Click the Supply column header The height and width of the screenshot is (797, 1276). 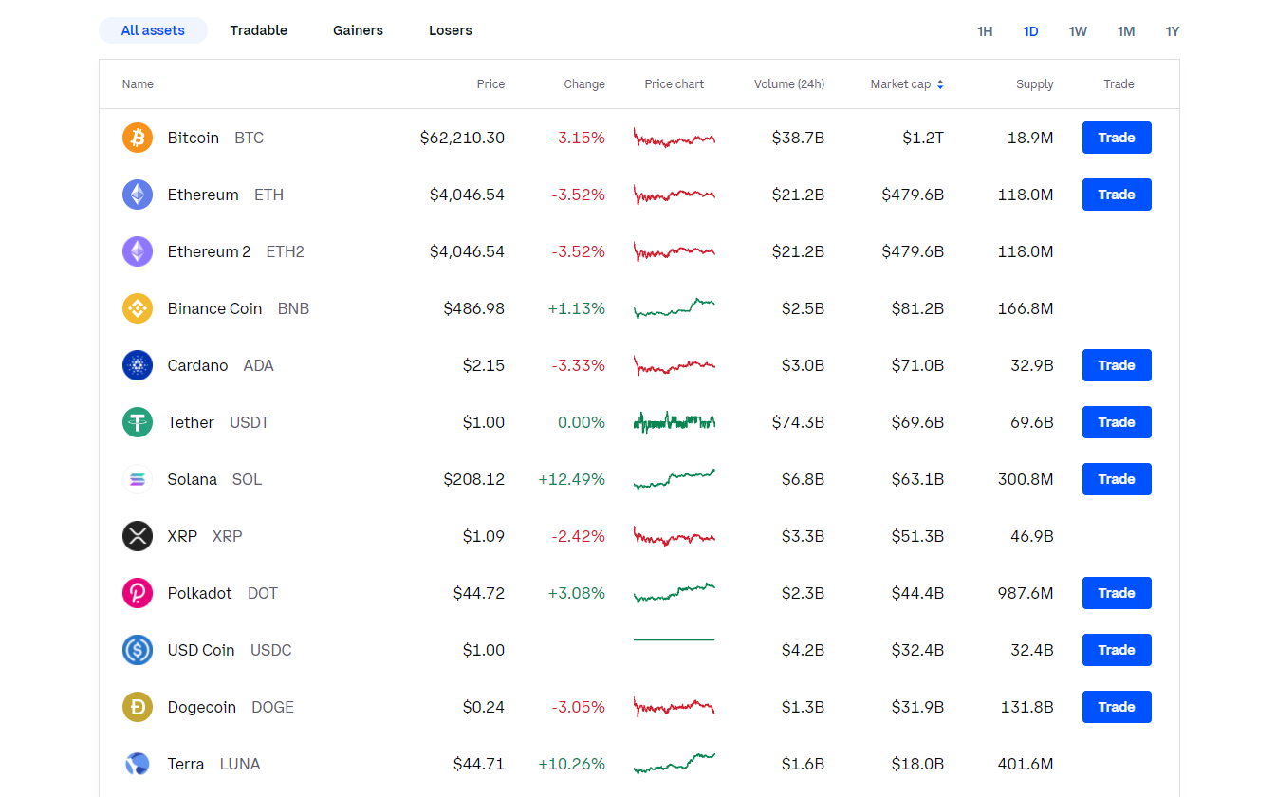[1035, 84]
